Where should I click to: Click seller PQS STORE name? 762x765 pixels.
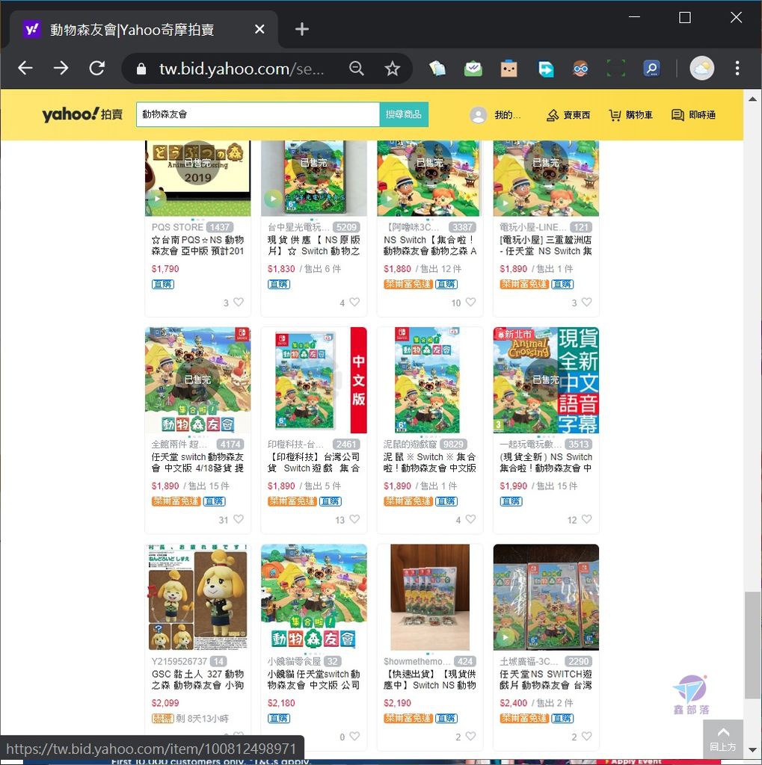[177, 227]
